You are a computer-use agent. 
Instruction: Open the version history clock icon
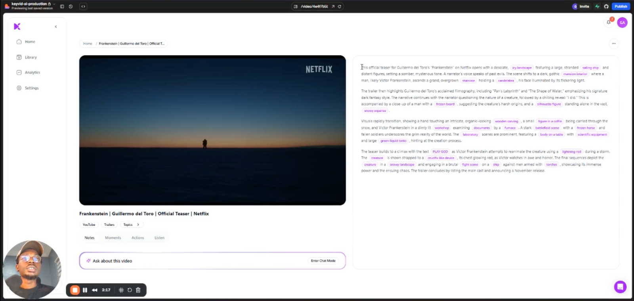point(71,6)
